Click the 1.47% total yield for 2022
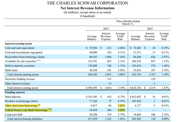177x122 pixels. tap(165, 88)
